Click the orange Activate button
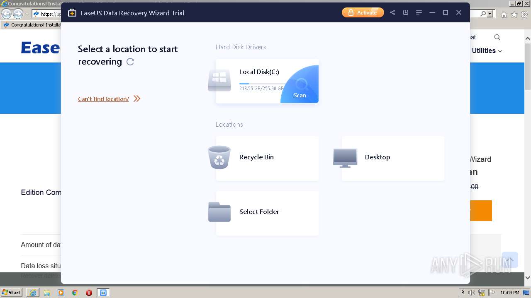This screenshot has height=298, width=531. coord(363,12)
